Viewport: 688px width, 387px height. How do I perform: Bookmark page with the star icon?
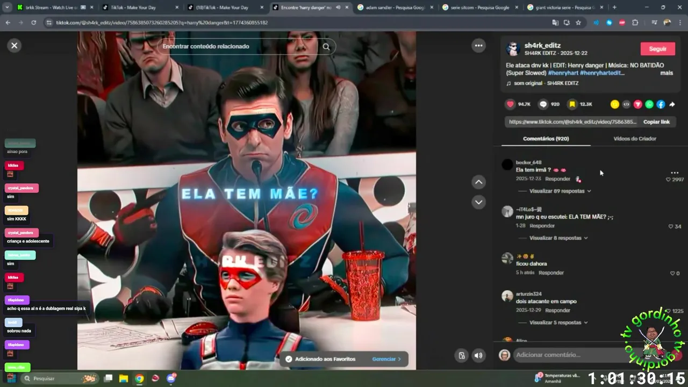pyautogui.click(x=578, y=23)
